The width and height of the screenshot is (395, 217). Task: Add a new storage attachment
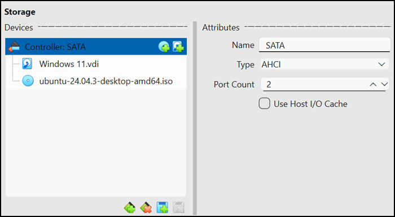point(163,207)
